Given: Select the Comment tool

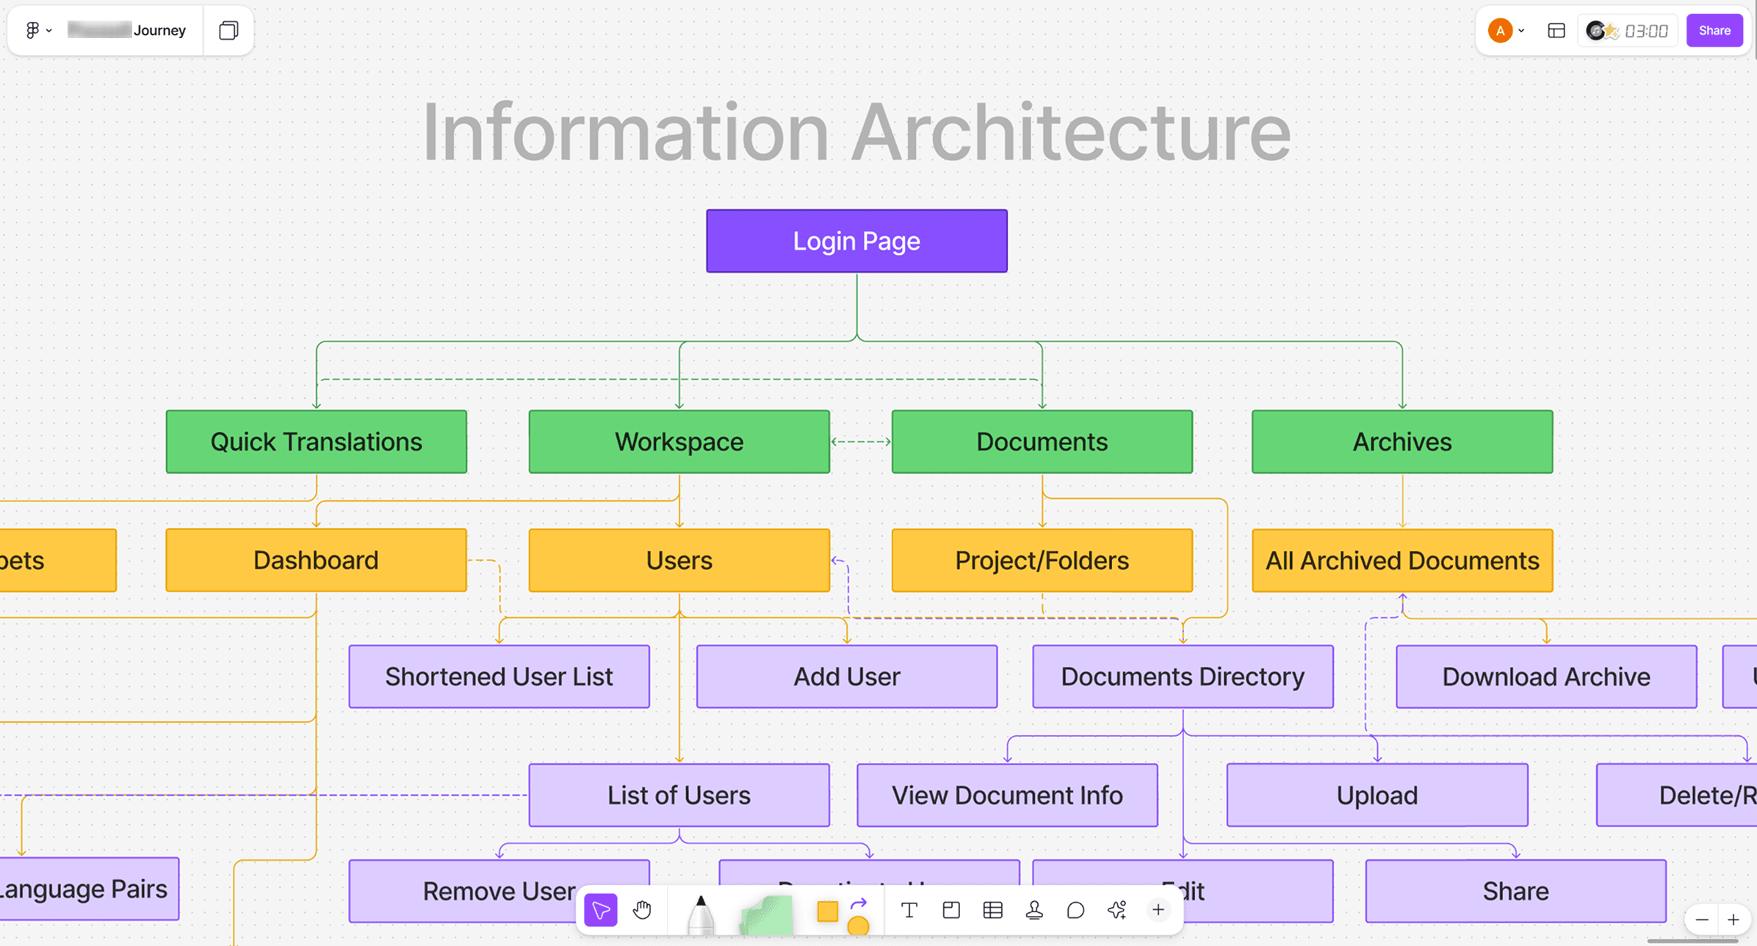Looking at the screenshot, I should pos(1075,911).
